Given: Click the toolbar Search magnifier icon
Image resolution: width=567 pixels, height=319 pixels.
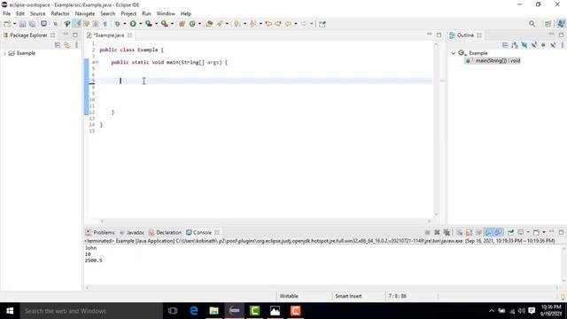Looking at the screenshot, I should [532, 24].
